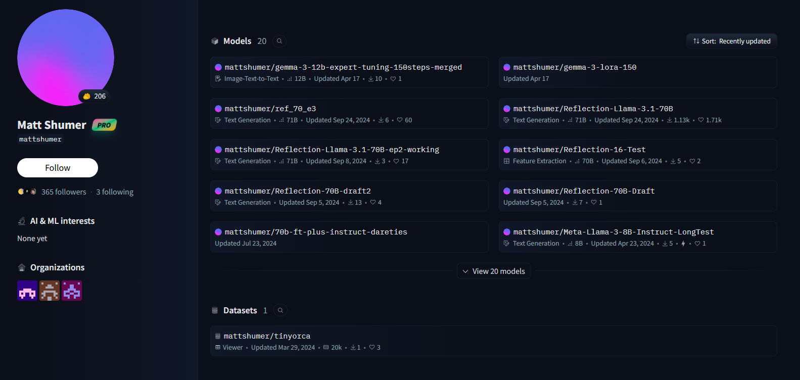The image size is (800, 380).
Task: Click the heart icon on ref_70_e3
Action: tap(400, 120)
